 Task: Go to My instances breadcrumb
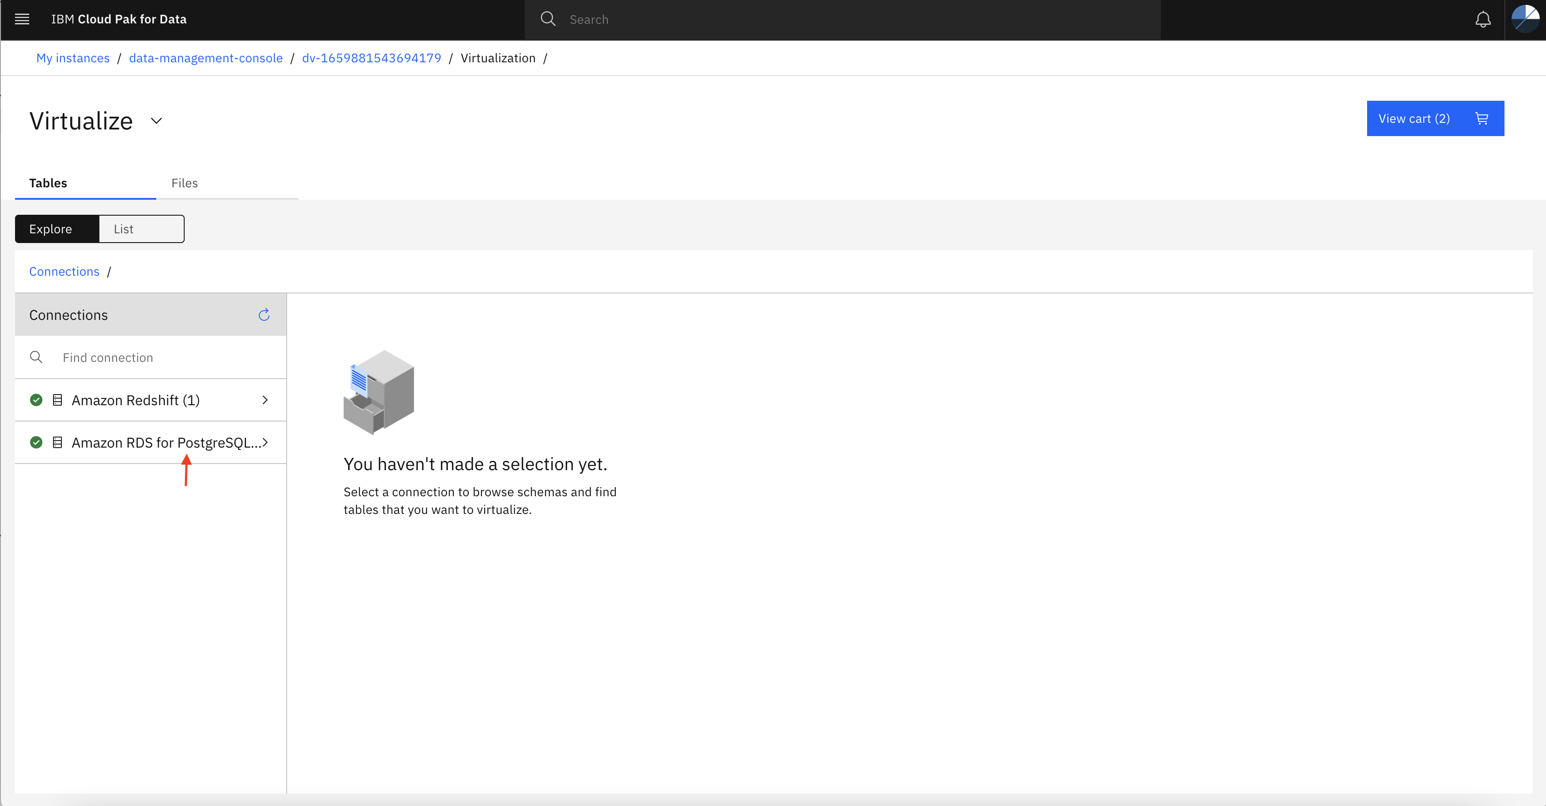(73, 58)
